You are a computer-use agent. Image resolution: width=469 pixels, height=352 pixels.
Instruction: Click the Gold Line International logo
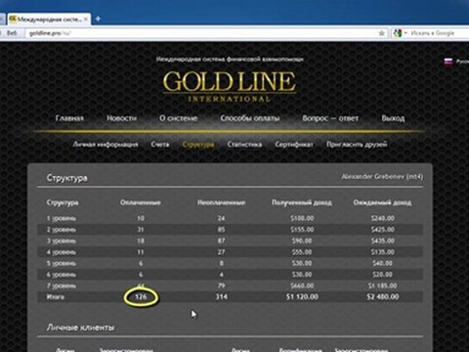[230, 86]
